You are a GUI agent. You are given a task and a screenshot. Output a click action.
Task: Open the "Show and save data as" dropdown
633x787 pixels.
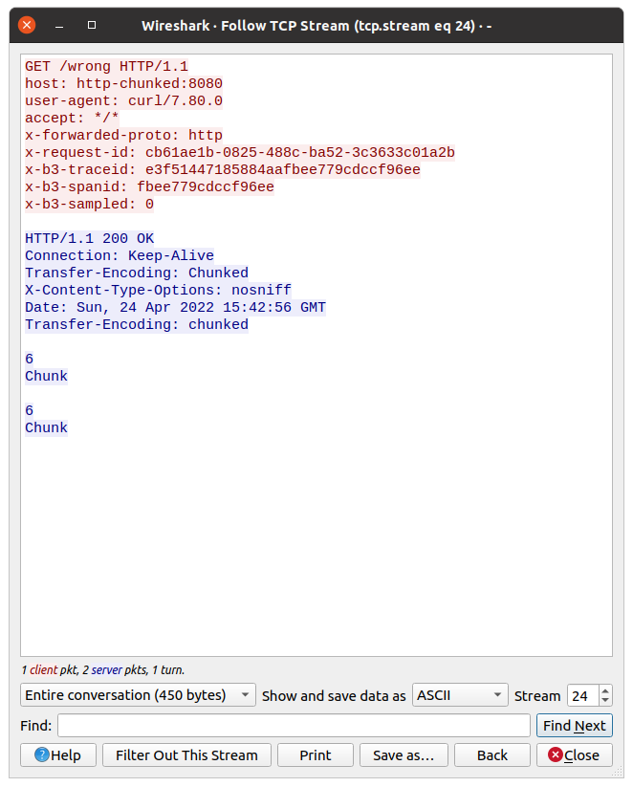459,695
